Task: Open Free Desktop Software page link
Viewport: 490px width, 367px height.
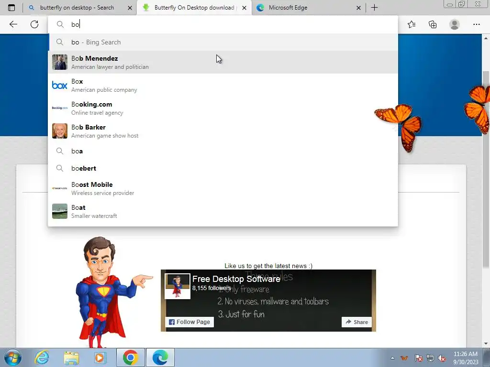Action: click(236, 279)
